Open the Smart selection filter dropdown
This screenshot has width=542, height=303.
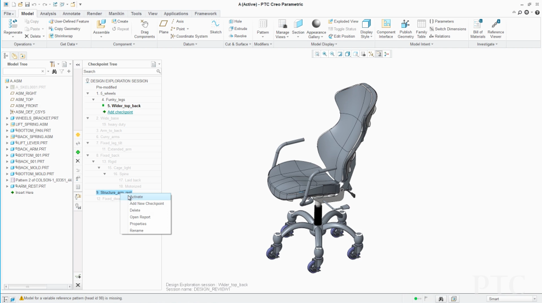tap(534, 299)
